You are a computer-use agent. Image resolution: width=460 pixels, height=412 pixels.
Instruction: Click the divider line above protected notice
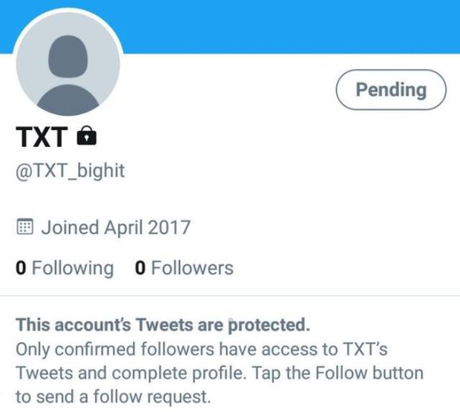tap(230, 295)
